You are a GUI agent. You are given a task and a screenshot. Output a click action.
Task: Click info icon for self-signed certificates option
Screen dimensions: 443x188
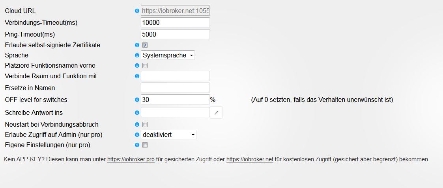[x=137, y=45]
